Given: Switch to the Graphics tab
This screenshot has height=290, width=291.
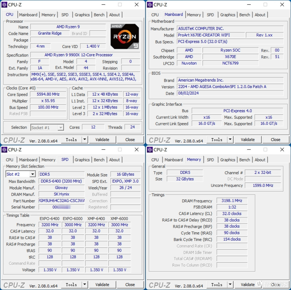Looking at the screenshot, I should point(82,15).
